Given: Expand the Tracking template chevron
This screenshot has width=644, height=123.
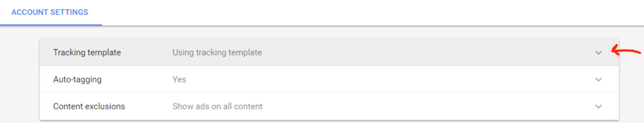Looking at the screenshot, I should (x=598, y=53).
